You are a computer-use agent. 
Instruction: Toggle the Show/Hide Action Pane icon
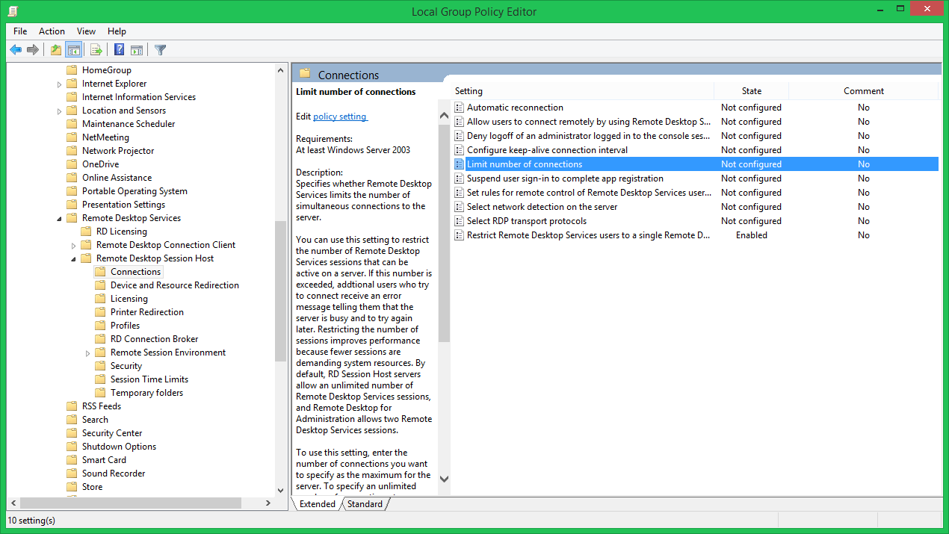tap(137, 49)
